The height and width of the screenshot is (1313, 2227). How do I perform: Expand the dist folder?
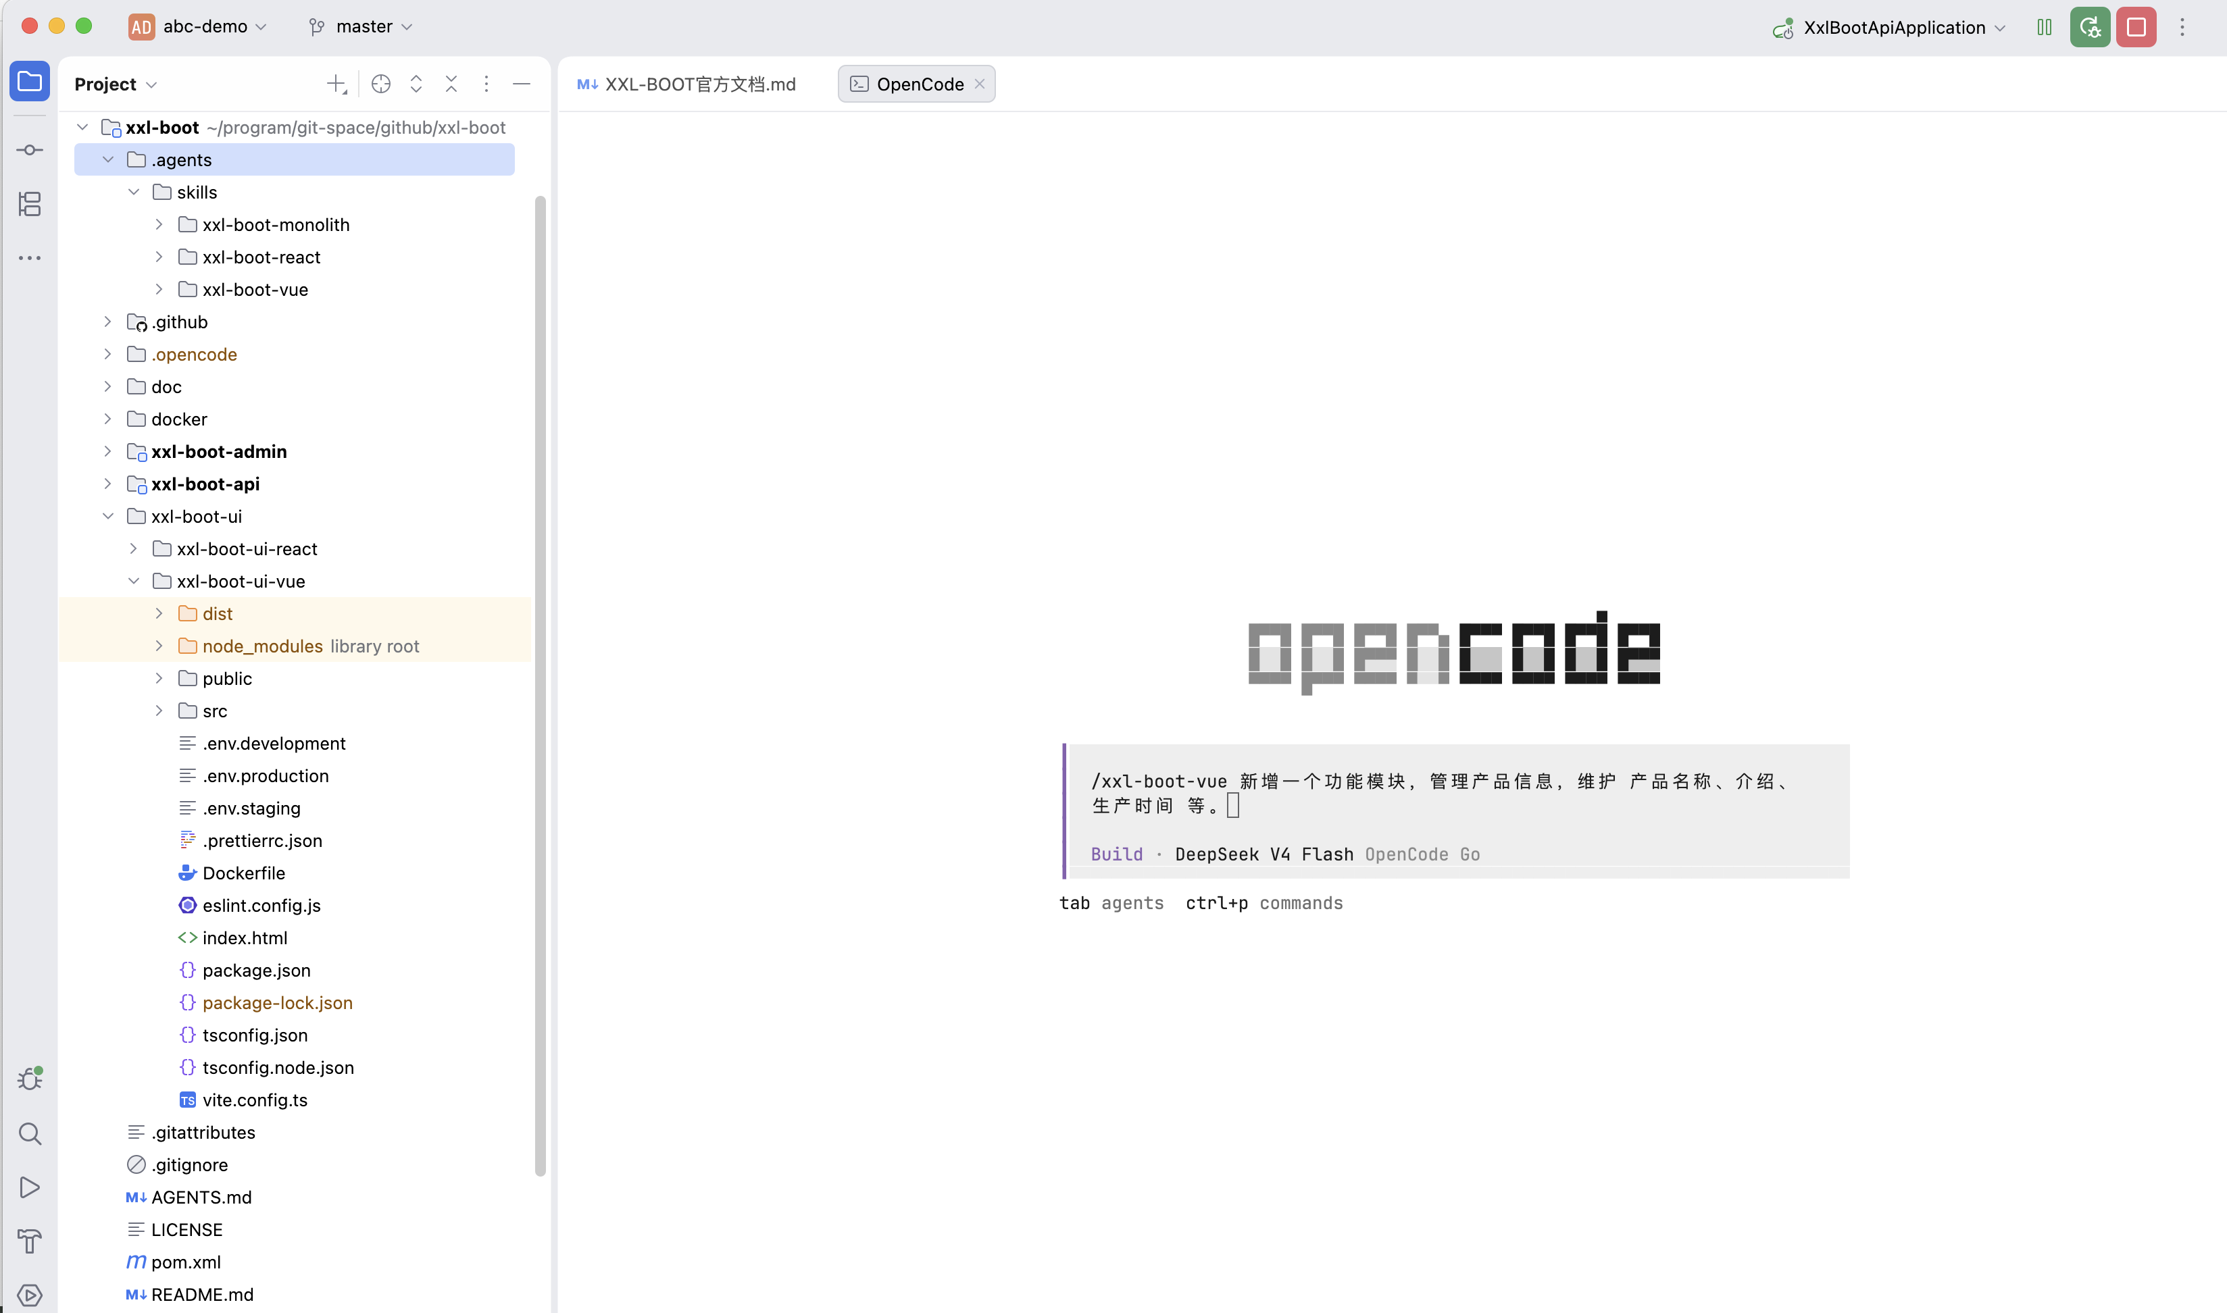point(158,614)
